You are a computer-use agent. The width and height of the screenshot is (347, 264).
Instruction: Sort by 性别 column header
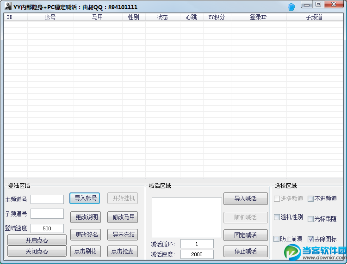click(134, 17)
